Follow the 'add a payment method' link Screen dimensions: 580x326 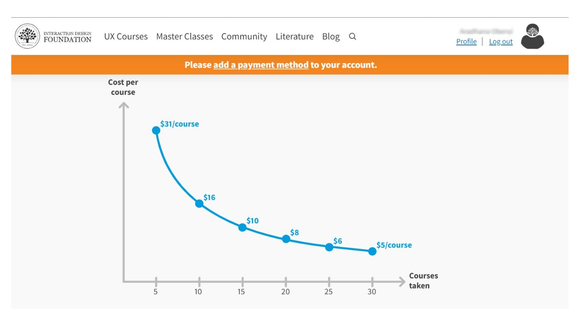tap(261, 65)
